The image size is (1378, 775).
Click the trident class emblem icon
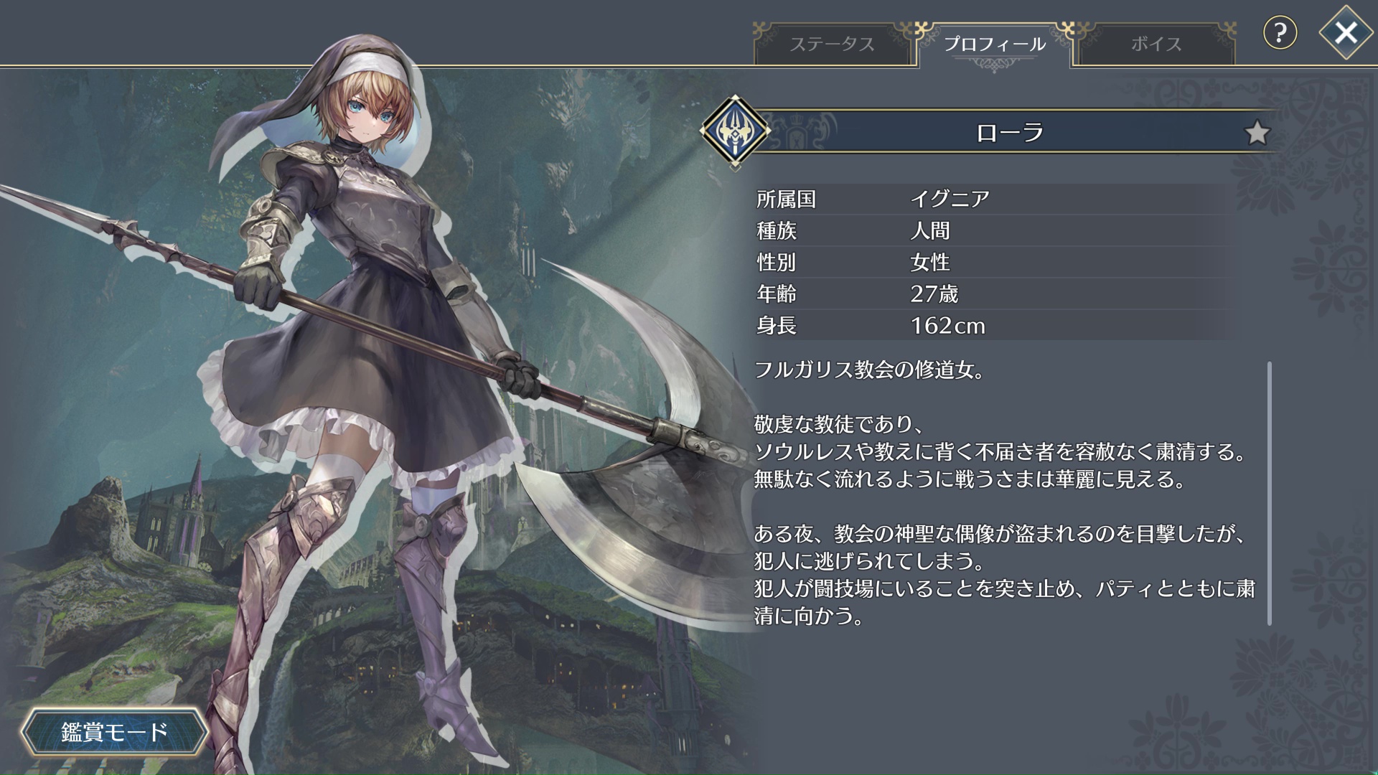click(x=735, y=131)
